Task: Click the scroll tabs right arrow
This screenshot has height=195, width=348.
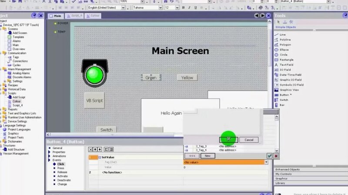Action: click(262, 16)
